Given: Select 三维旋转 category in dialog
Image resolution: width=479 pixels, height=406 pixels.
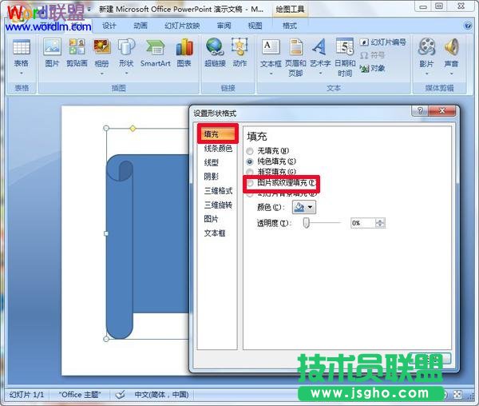Looking at the screenshot, I should pyautogui.click(x=218, y=205).
